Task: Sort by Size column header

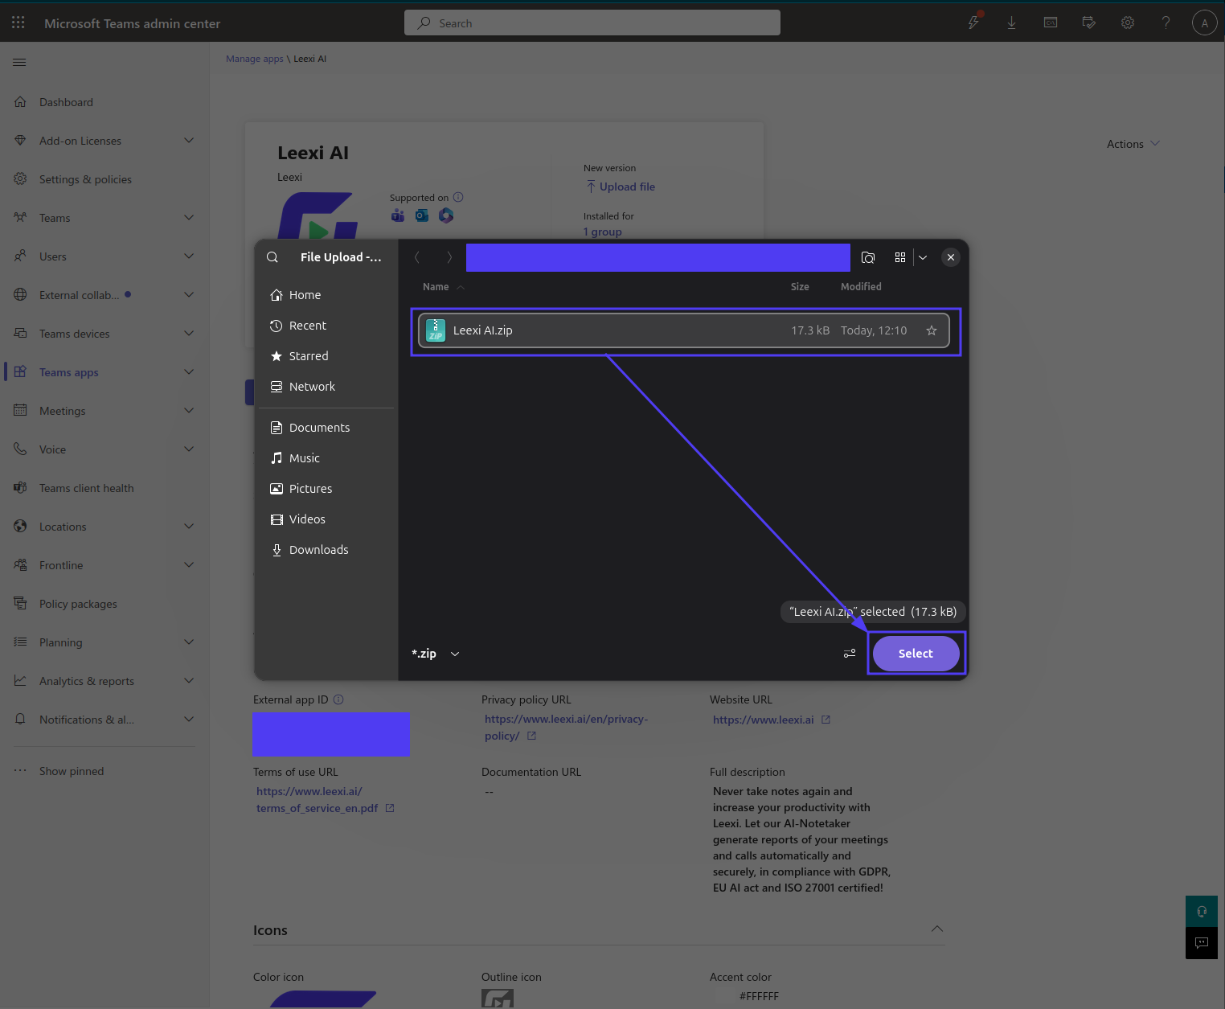Action: pyautogui.click(x=800, y=287)
